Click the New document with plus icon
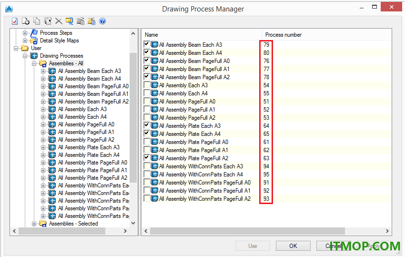The width and height of the screenshot is (405, 257). click(x=26, y=21)
